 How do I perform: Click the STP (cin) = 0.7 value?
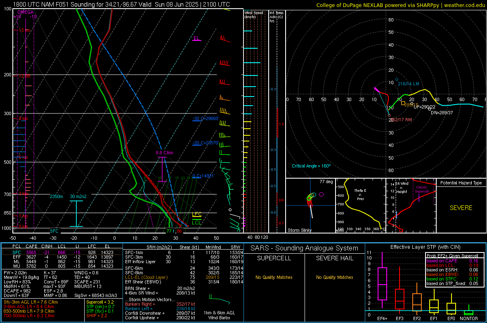[100, 306]
